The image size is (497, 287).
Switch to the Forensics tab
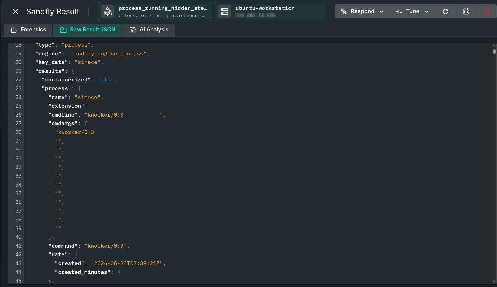(28, 30)
